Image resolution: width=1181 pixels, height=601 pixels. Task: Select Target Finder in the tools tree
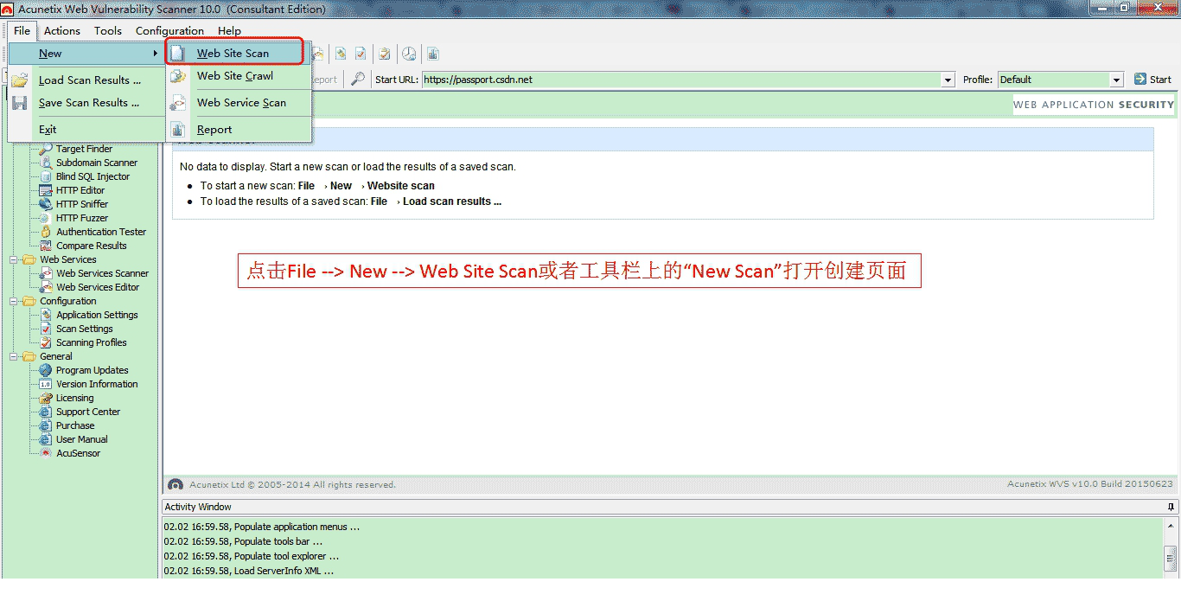(85, 149)
